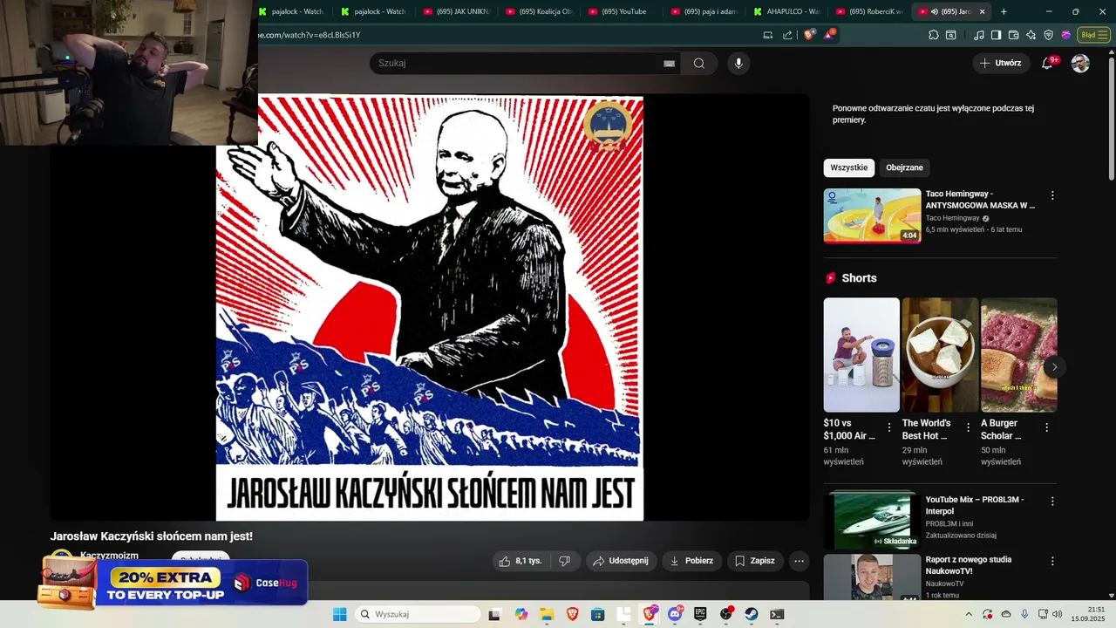
Task: Click the install/cast screen icon in address bar
Action: 767,35
